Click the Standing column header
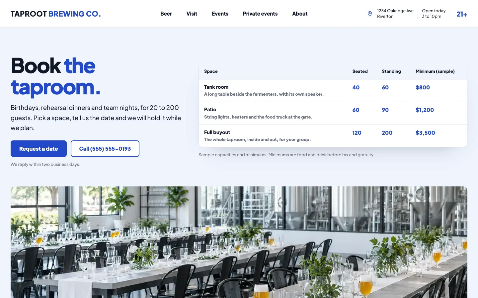 [x=391, y=71]
